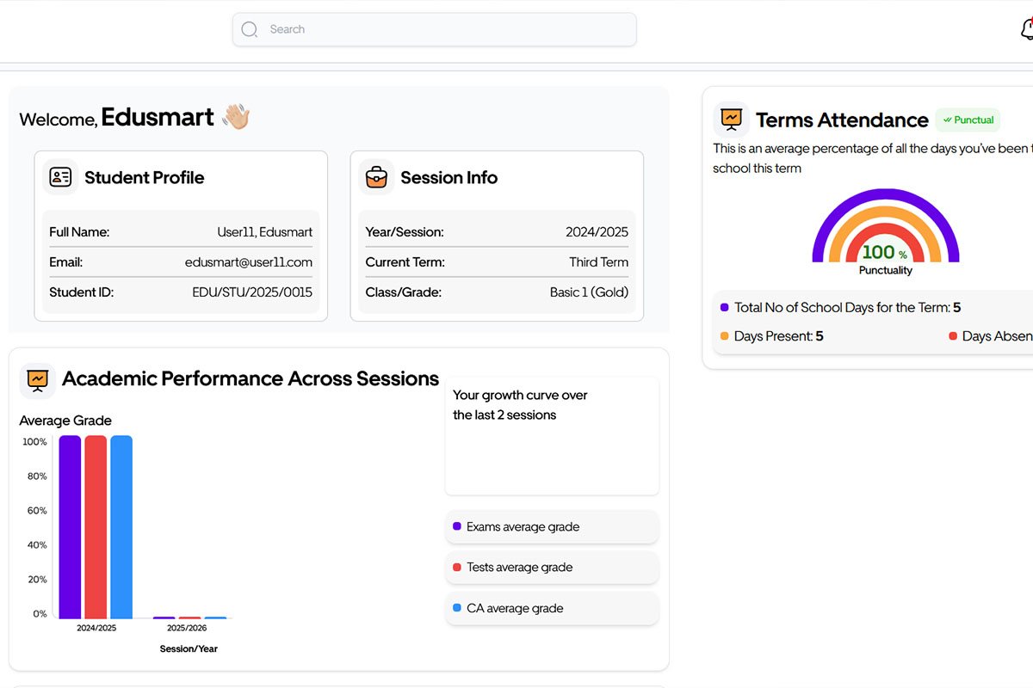1033x688 pixels.
Task: Click the waving hand emoji
Action: pos(235,117)
